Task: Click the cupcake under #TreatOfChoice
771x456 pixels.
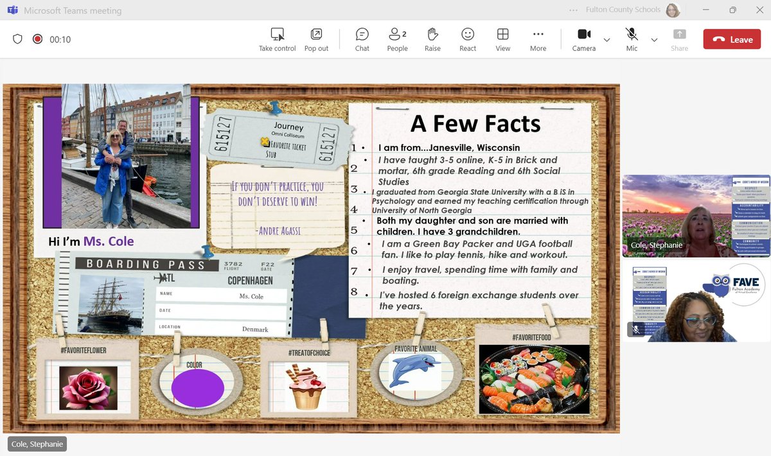Action: tap(306, 386)
